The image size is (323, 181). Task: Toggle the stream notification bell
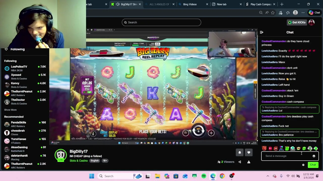tap(240, 152)
